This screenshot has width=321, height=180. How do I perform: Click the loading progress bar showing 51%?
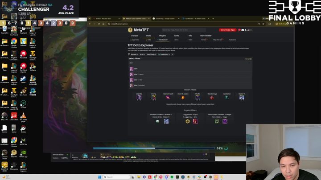click(x=153, y=148)
